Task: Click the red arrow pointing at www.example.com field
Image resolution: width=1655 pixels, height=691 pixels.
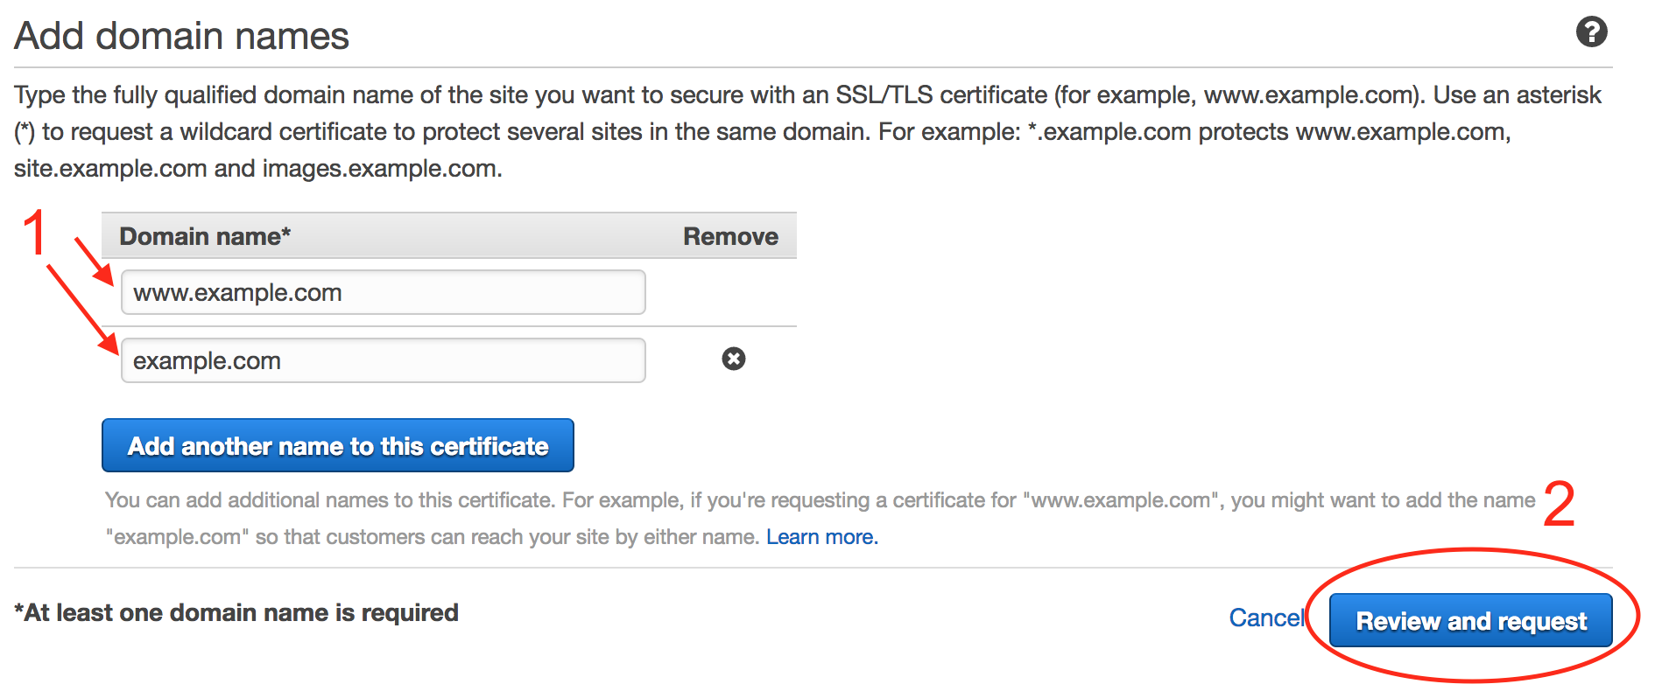Action: pos(94,262)
